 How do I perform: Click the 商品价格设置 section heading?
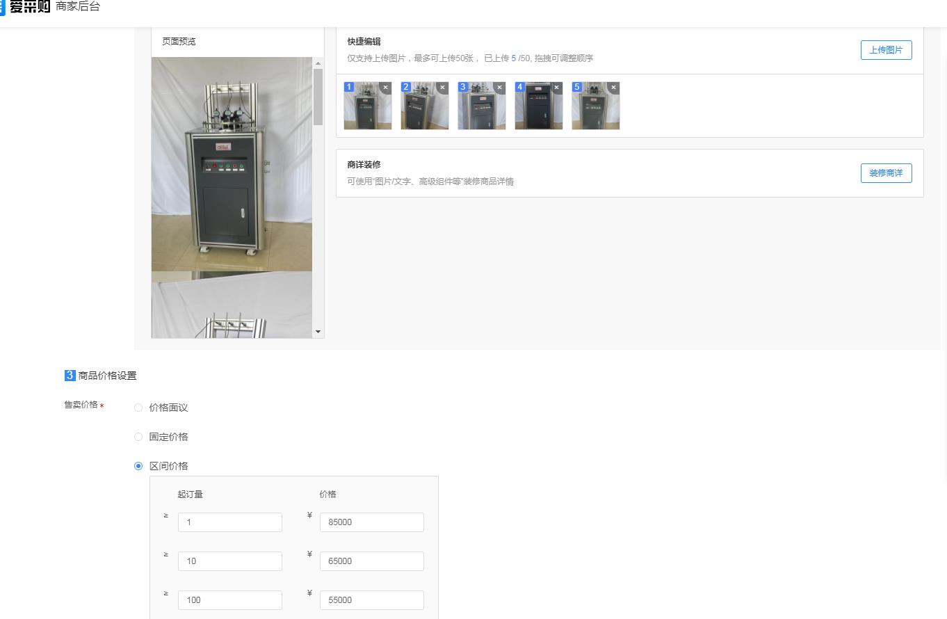(107, 376)
